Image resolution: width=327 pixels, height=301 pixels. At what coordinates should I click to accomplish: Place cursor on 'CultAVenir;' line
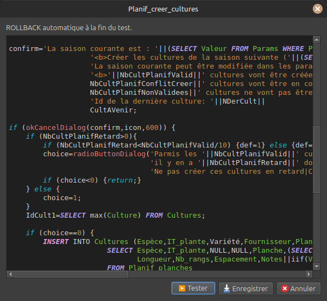tap(113, 110)
